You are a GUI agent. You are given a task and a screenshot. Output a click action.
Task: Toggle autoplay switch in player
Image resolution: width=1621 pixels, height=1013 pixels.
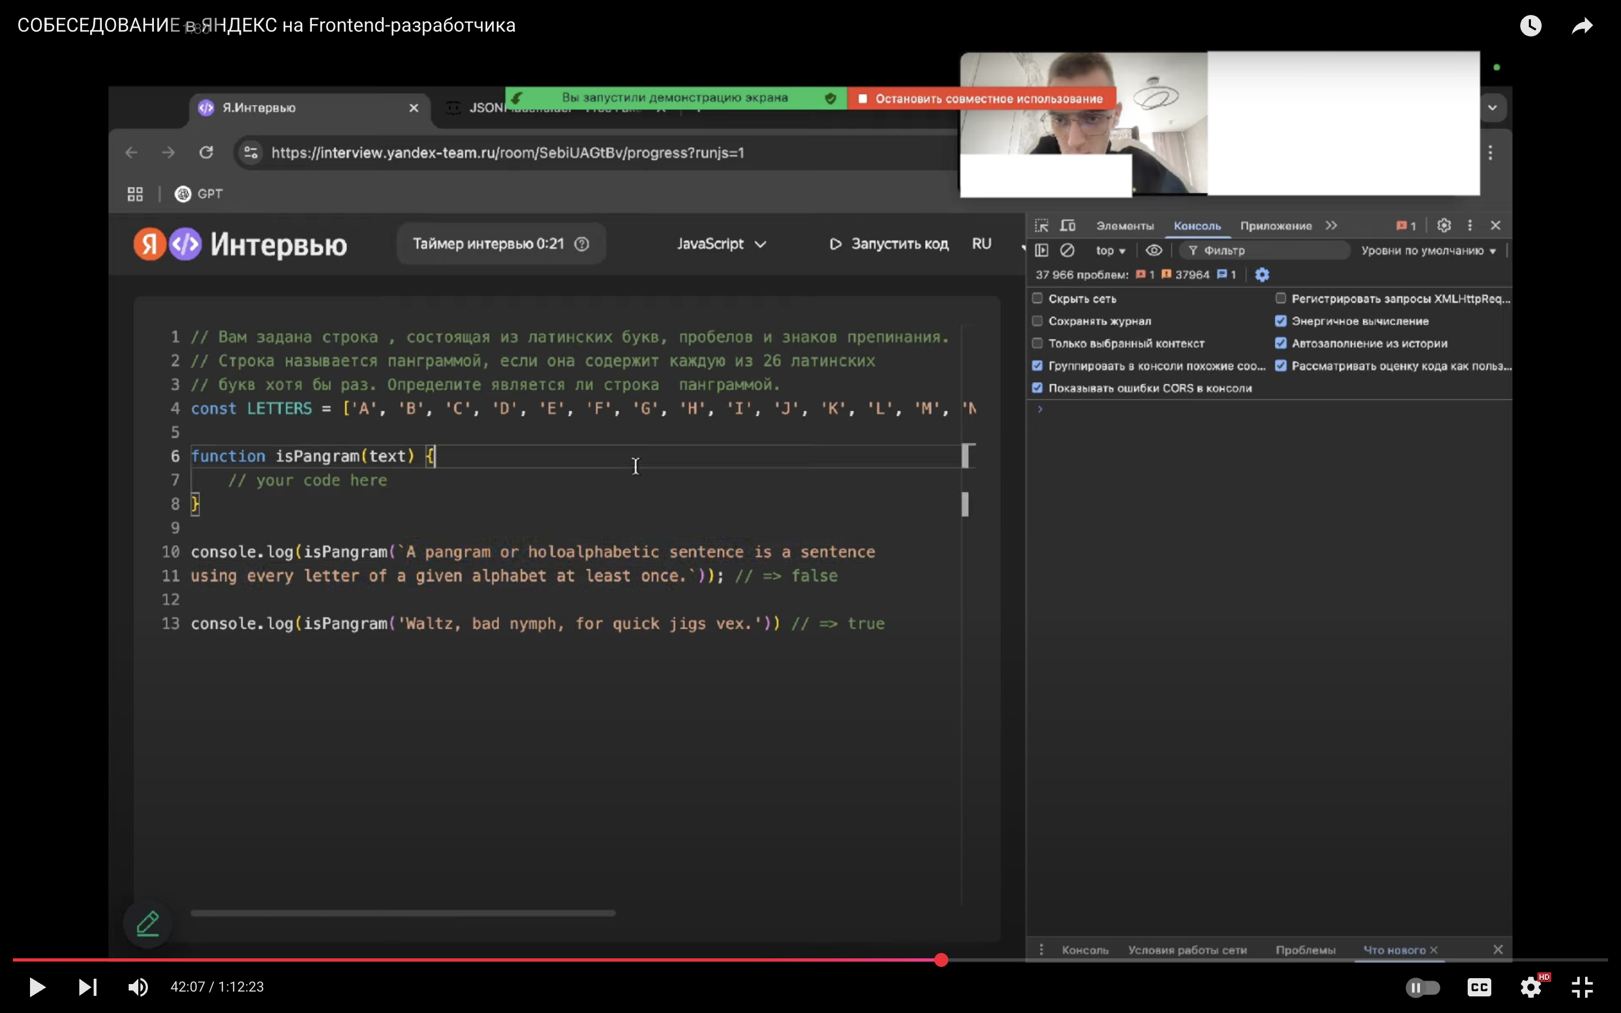(x=1423, y=987)
